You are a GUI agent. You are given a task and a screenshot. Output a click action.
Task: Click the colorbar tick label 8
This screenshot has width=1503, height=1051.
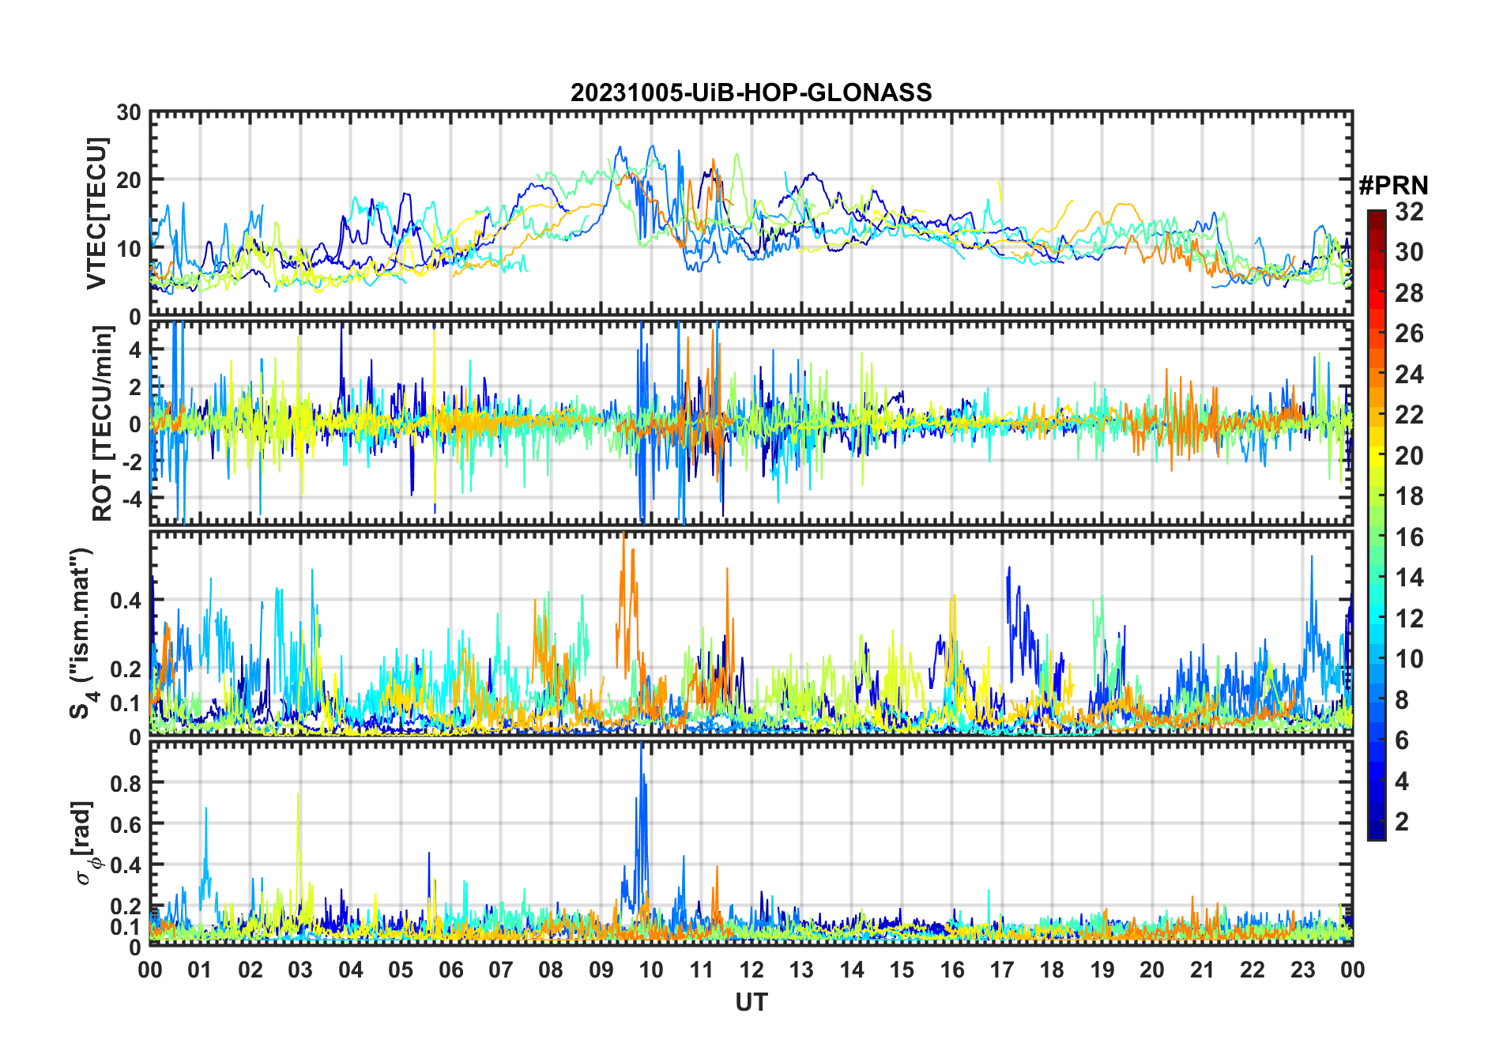pos(1402,699)
